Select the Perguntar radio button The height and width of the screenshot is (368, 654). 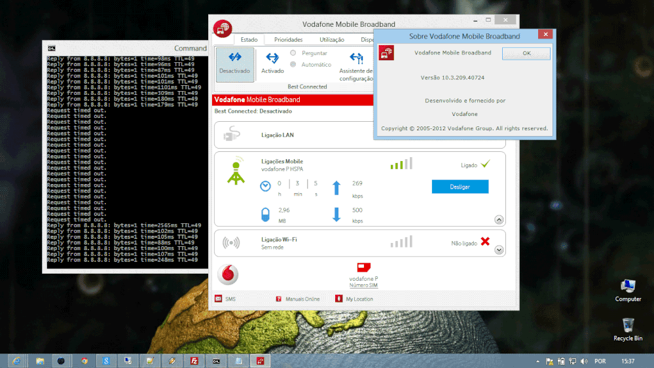(x=293, y=53)
